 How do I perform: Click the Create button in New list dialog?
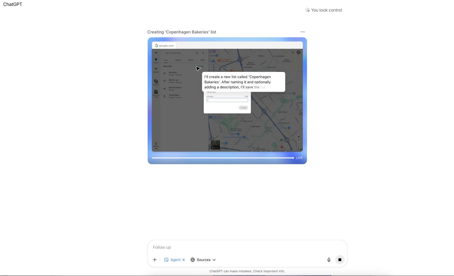243,108
